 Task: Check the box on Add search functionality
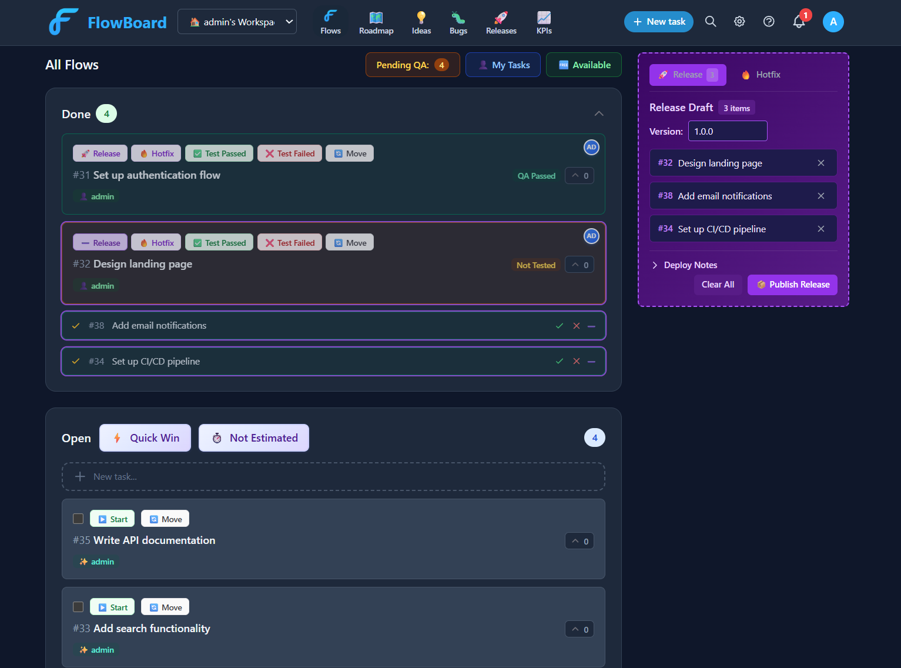point(78,606)
